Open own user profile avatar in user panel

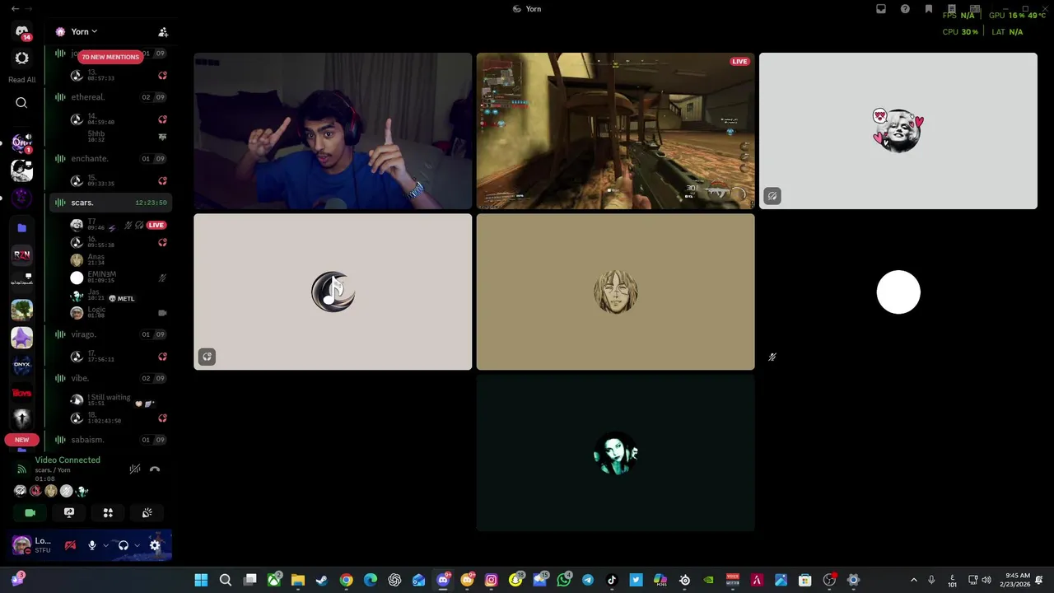click(x=22, y=545)
